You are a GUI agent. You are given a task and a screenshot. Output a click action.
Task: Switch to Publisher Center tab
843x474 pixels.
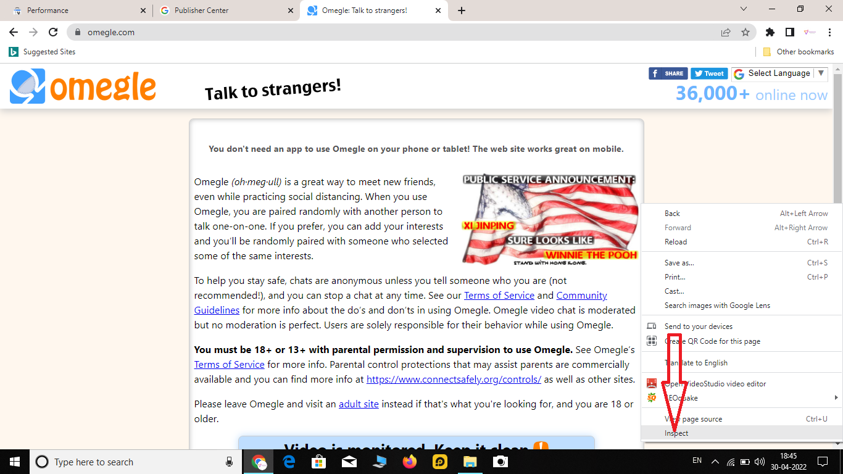coord(225,10)
